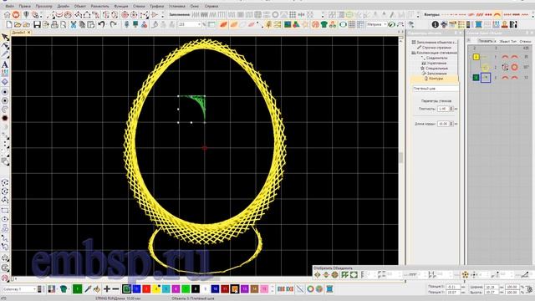Open a design with the folder icon
Screen dimensions: 535x301
(18, 24)
